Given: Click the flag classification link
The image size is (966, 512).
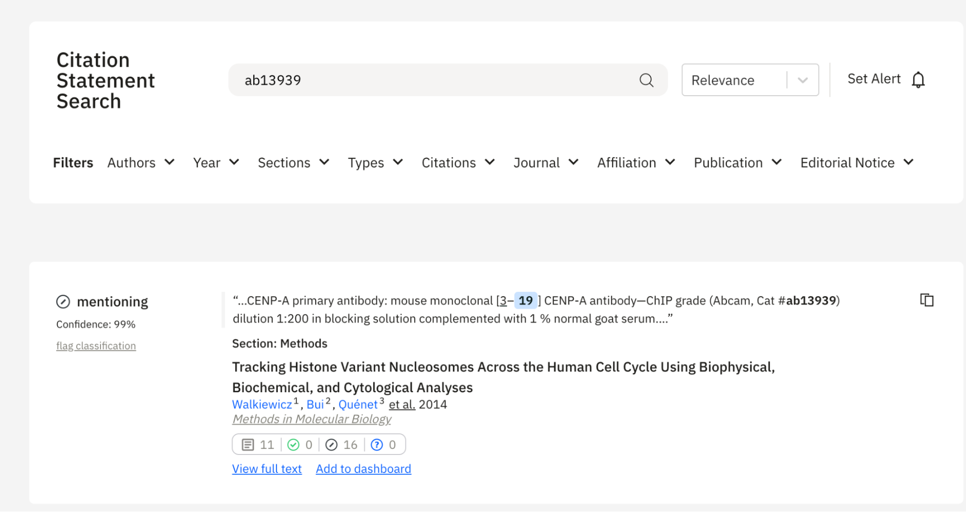Looking at the screenshot, I should [96, 346].
